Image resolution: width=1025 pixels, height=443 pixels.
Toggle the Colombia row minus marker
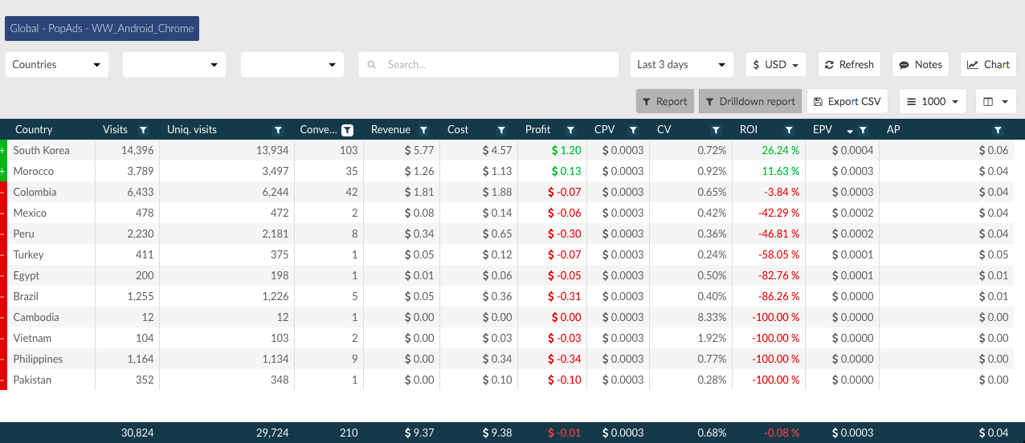click(x=3, y=192)
